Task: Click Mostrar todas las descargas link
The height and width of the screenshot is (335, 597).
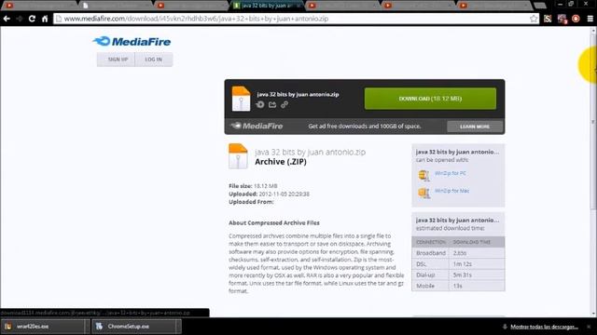Action: click(544, 327)
